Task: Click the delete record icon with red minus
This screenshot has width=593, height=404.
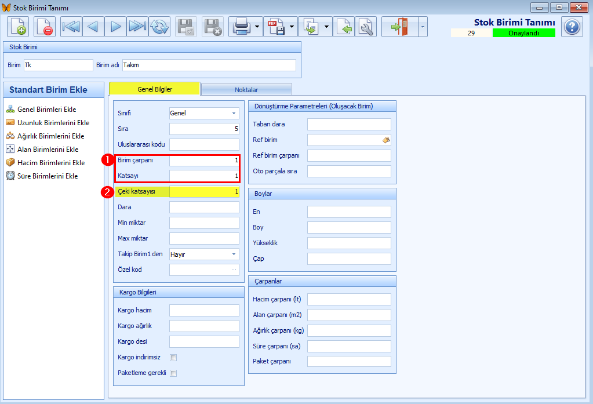Action: (45, 27)
